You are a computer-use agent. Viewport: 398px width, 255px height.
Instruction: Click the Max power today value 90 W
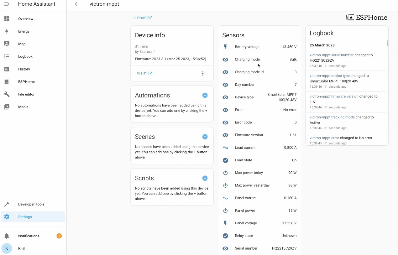pyautogui.click(x=292, y=173)
